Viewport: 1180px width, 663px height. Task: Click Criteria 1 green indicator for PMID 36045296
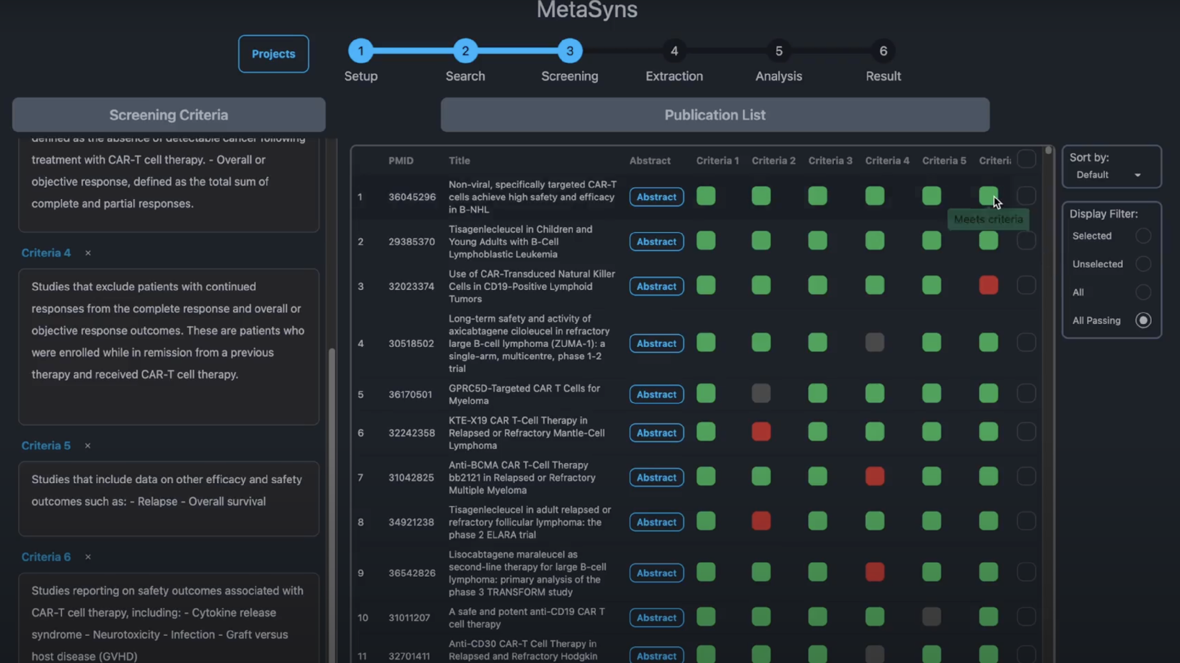[706, 196]
